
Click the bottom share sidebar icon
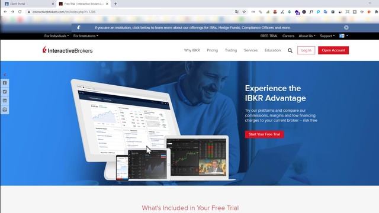(5, 109)
